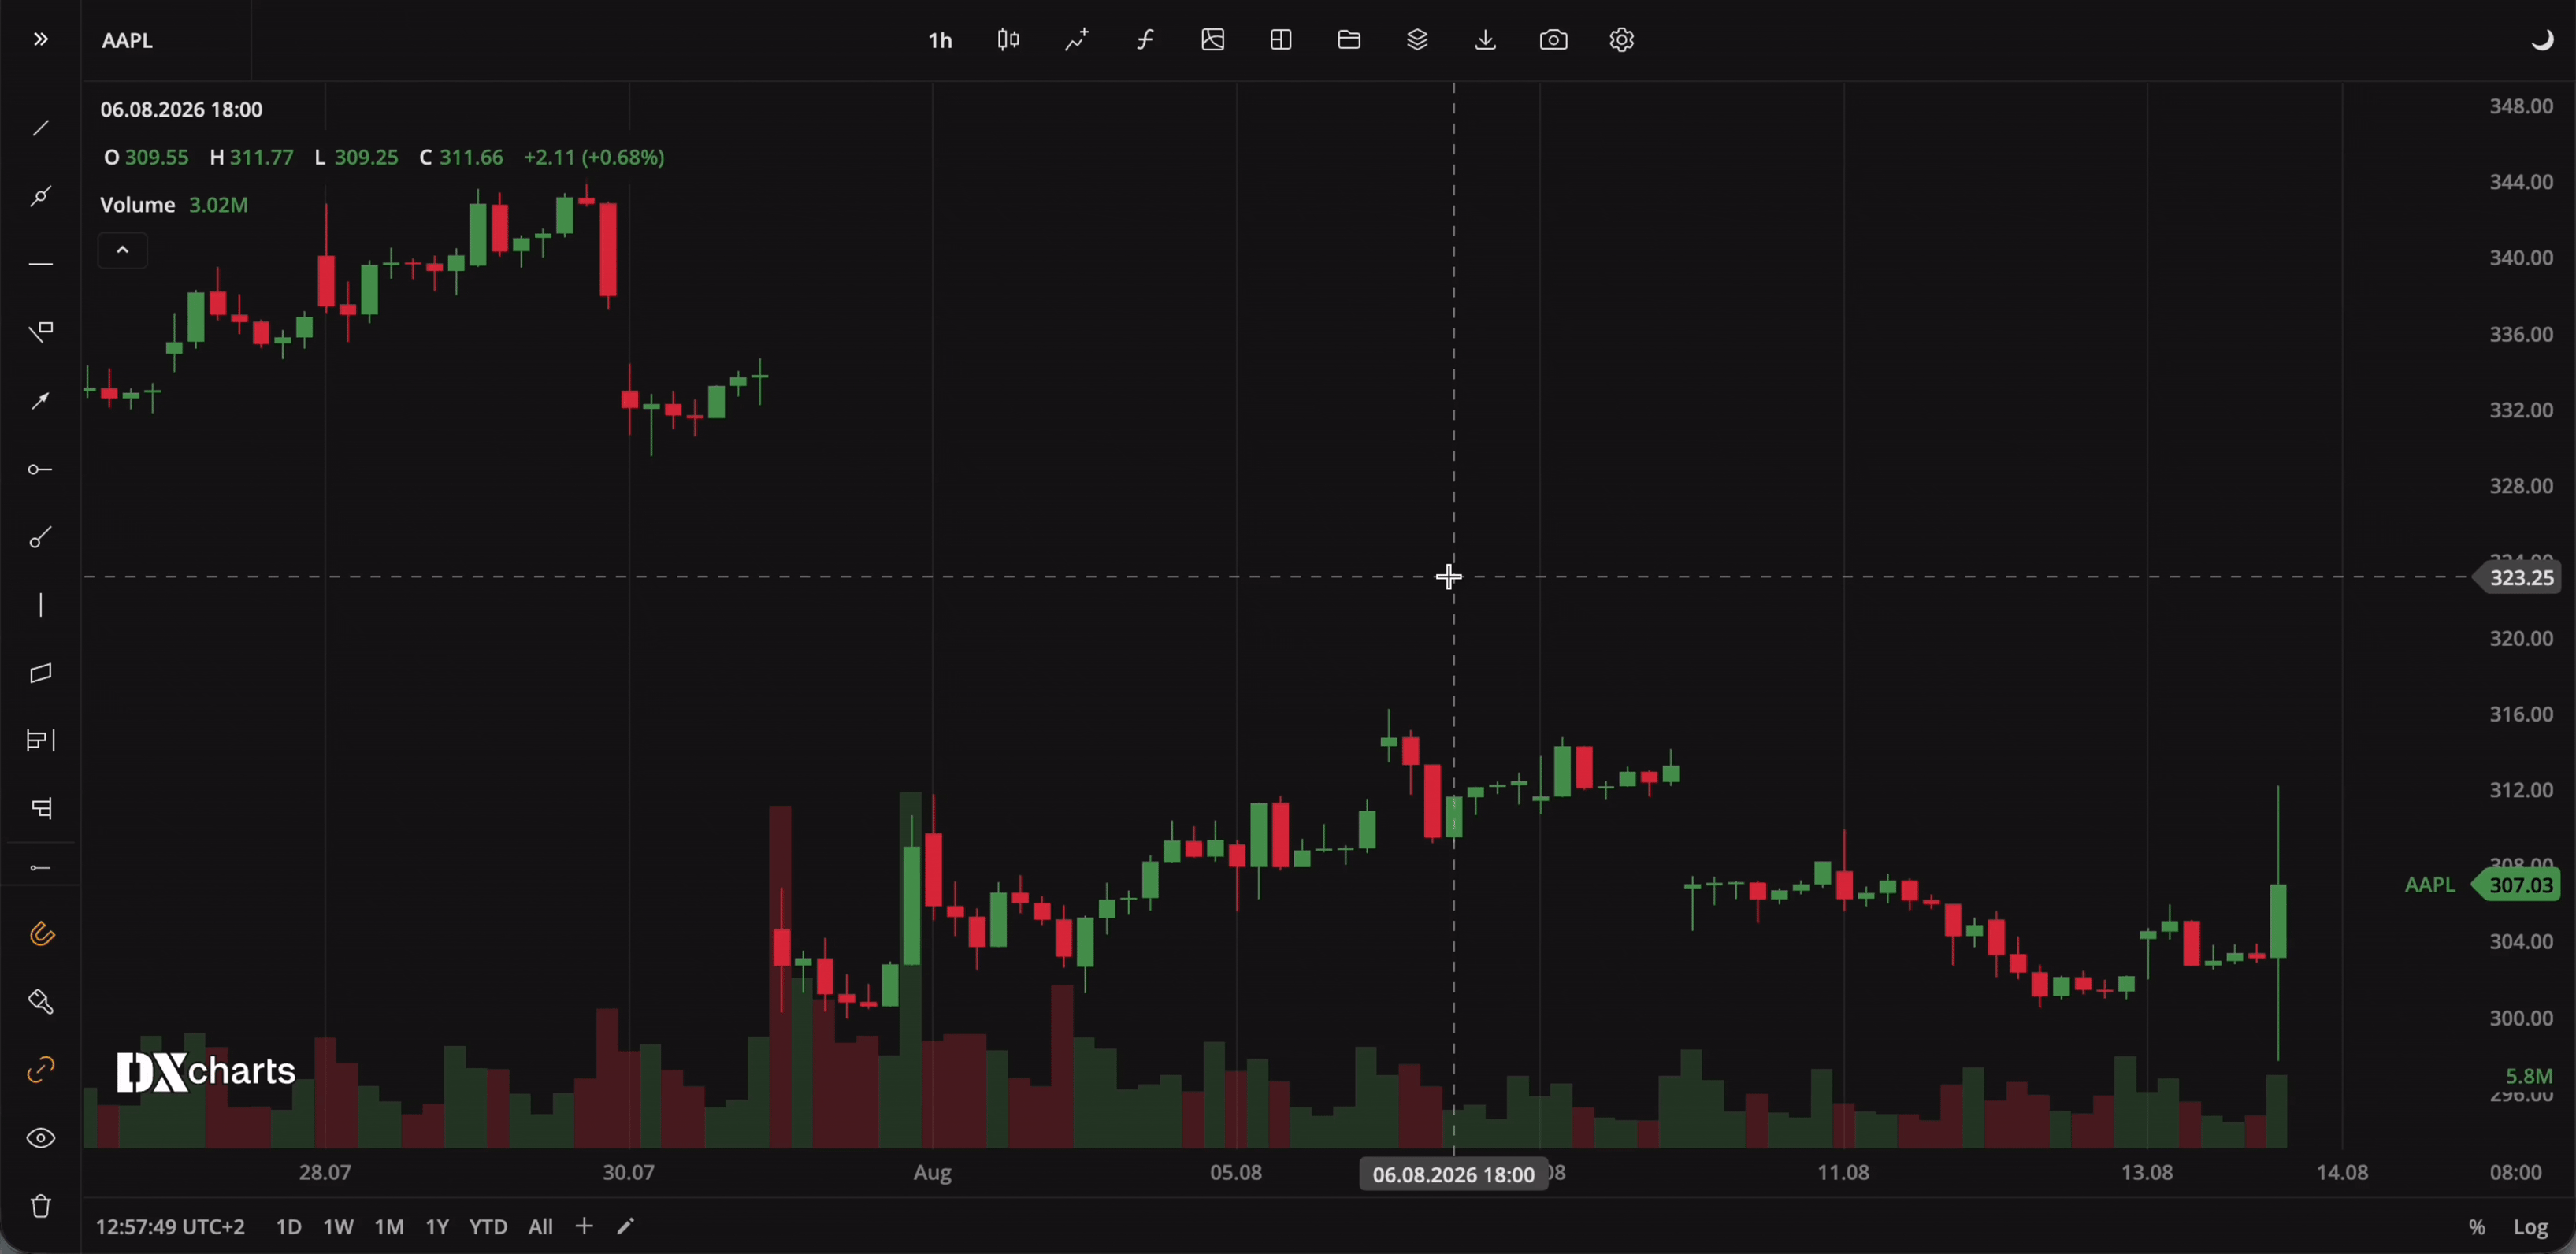Select the YTD range preset
2576x1254 pixels.
488,1227
